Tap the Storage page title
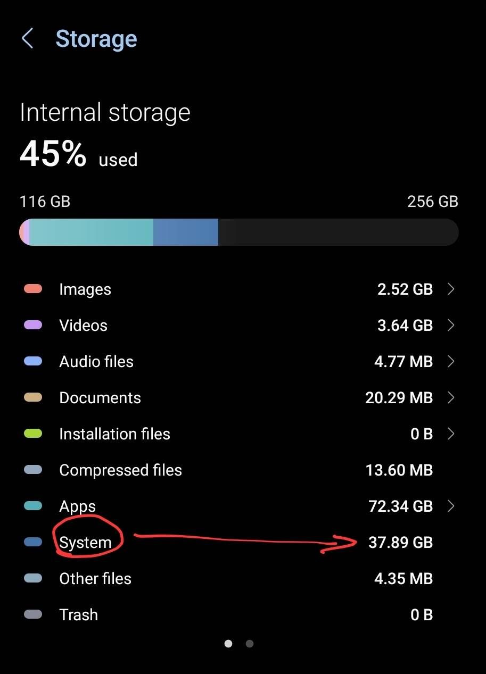The image size is (486, 674). (96, 39)
